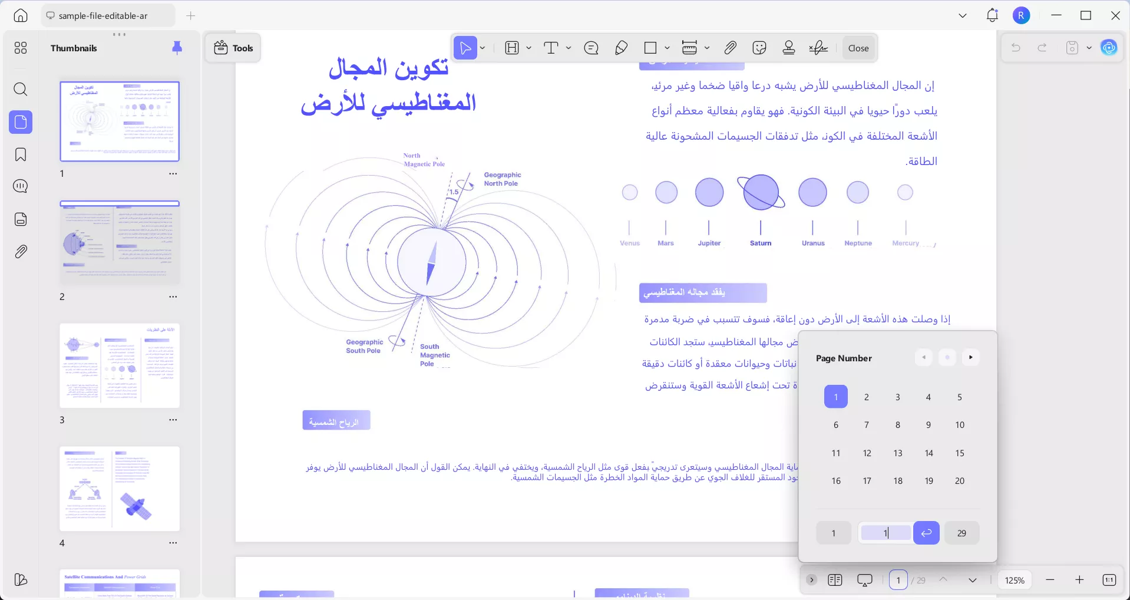Screen dimensions: 1130x600
Task: Open the Sticker tool
Action: pyautogui.click(x=759, y=48)
